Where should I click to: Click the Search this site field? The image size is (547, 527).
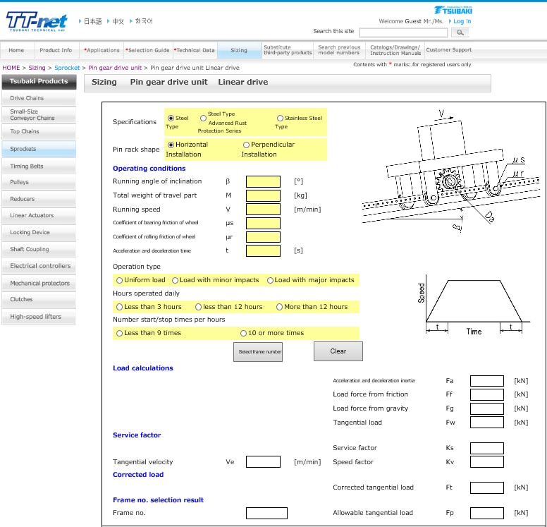403,32
